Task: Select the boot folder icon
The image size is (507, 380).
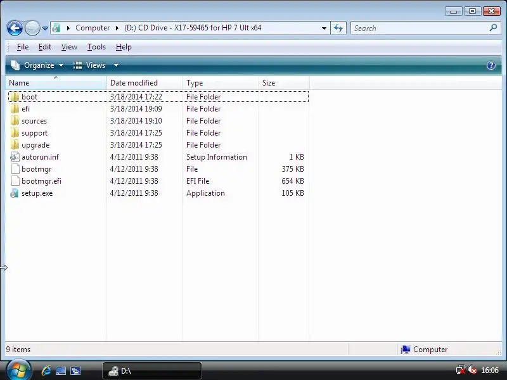Action: 15,97
